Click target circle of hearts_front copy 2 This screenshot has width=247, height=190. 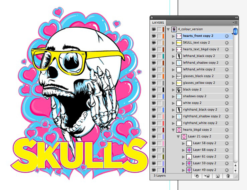click(x=227, y=36)
